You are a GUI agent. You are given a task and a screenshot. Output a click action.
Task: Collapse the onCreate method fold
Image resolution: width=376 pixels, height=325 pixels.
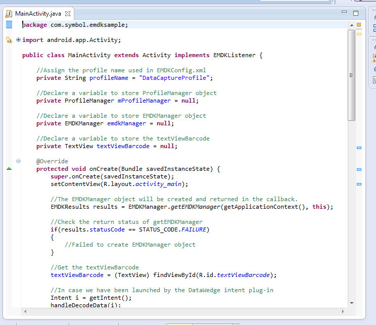pos(19,161)
